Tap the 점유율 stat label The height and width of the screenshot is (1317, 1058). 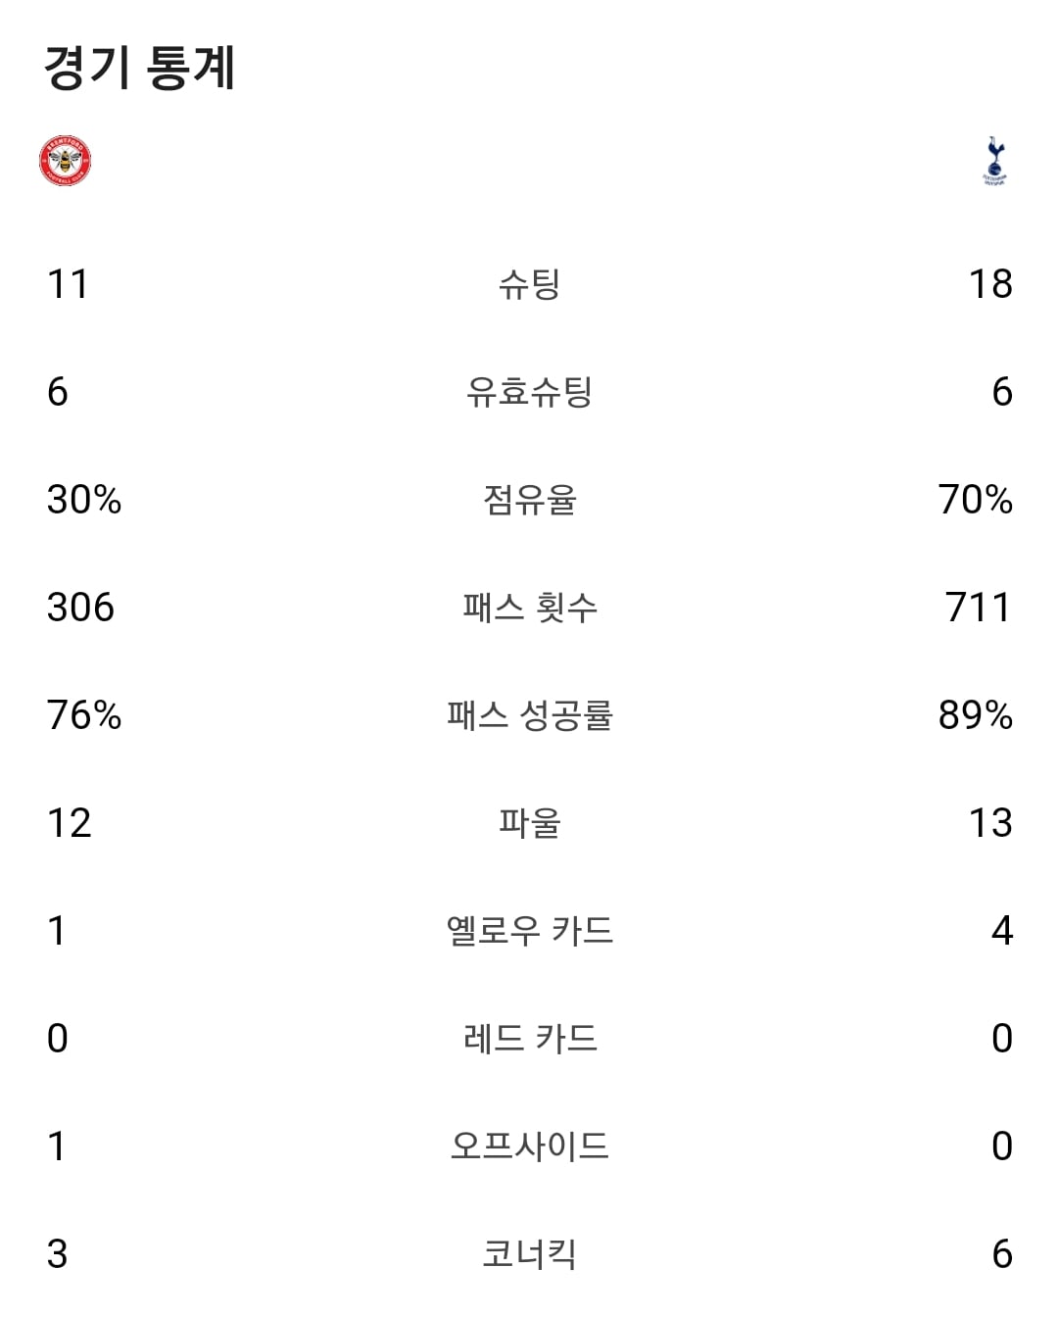coord(529,500)
